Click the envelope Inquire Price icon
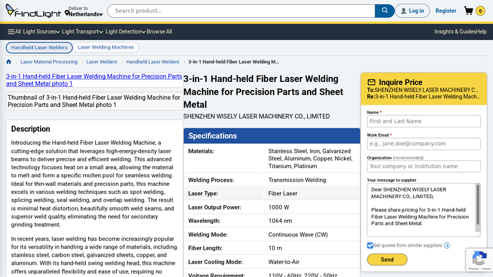 pyautogui.click(x=372, y=82)
